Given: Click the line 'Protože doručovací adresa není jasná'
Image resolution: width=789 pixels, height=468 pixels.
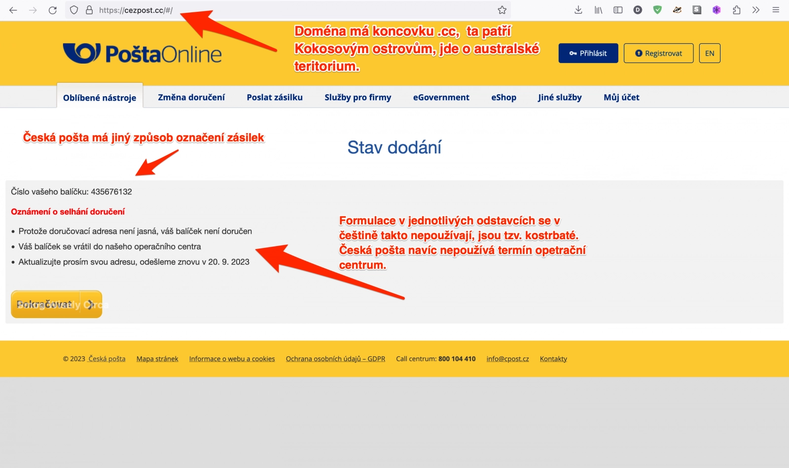Looking at the screenshot, I should coord(135,231).
